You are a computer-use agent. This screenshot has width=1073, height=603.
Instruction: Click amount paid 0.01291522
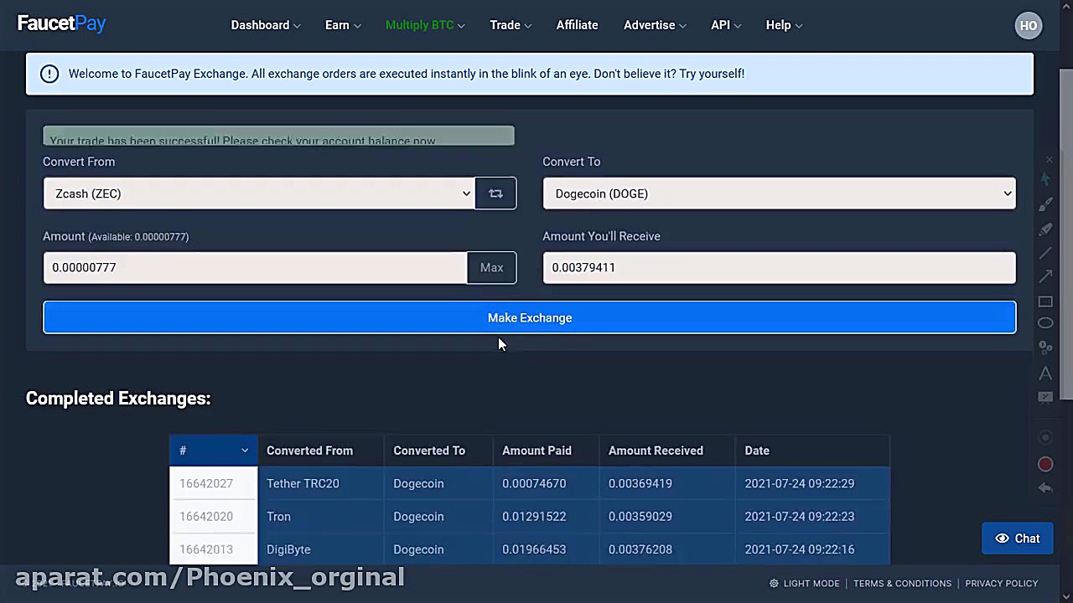(534, 517)
